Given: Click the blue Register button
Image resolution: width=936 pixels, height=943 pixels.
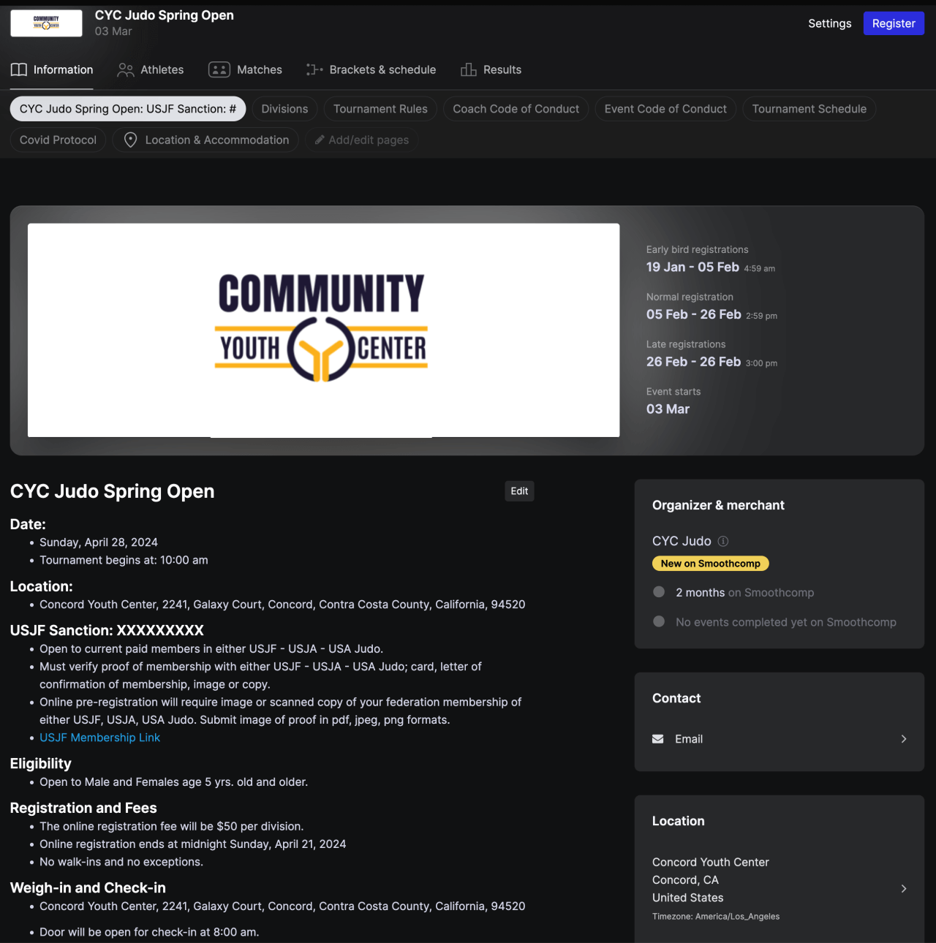Looking at the screenshot, I should pos(894,23).
